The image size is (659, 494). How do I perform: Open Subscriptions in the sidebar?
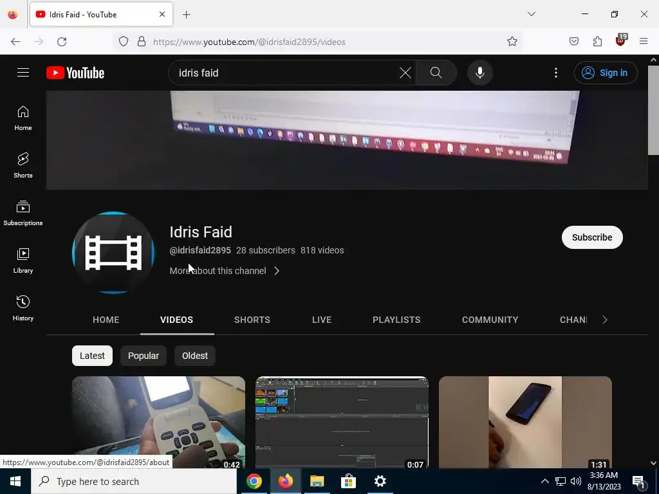23,213
